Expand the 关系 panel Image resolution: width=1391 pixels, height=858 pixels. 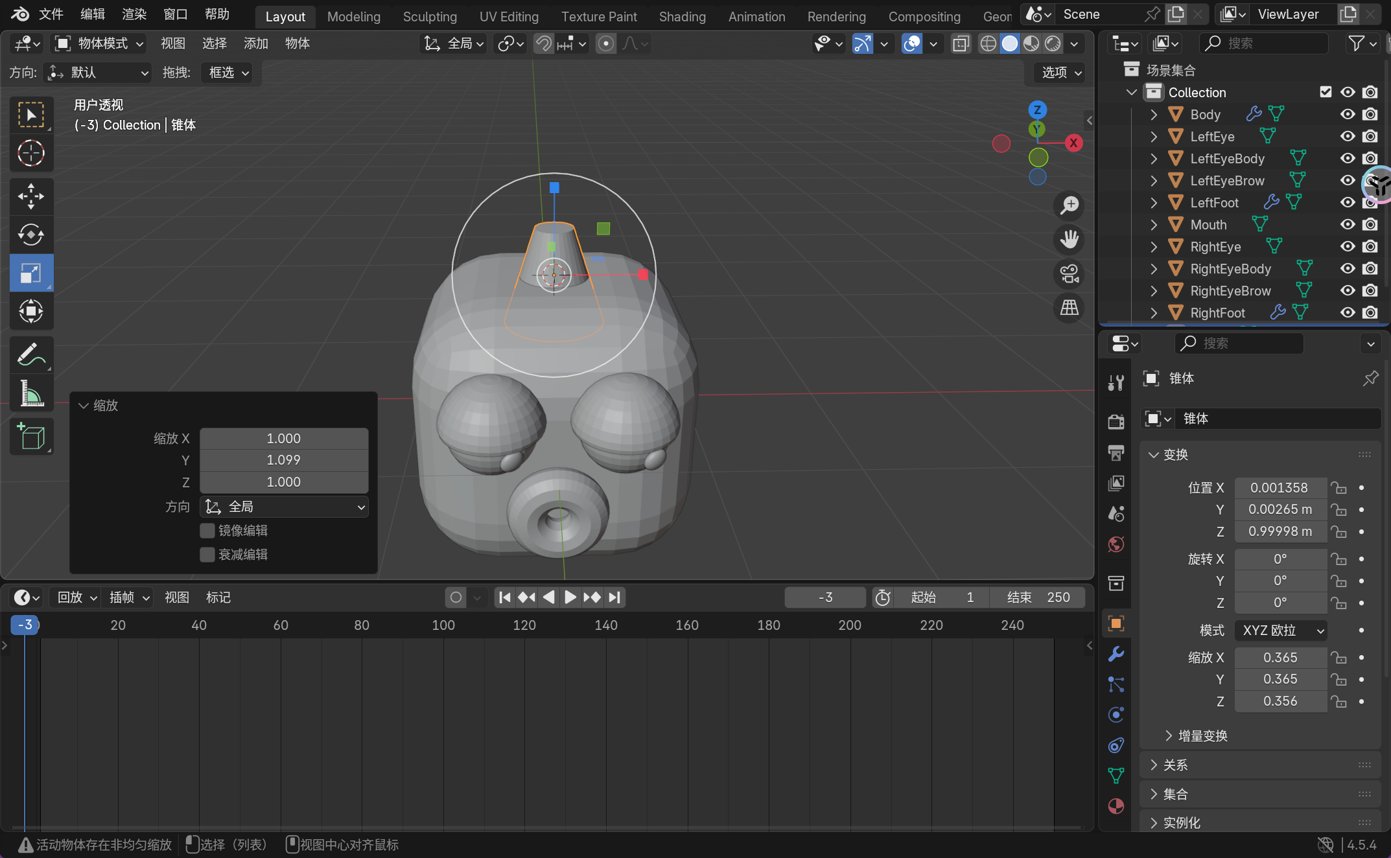point(1175,765)
